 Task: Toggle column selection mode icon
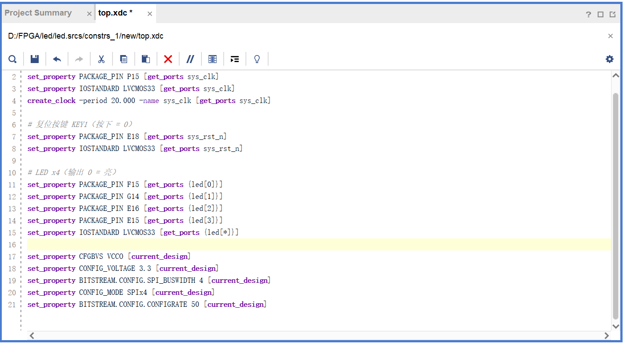click(x=213, y=59)
